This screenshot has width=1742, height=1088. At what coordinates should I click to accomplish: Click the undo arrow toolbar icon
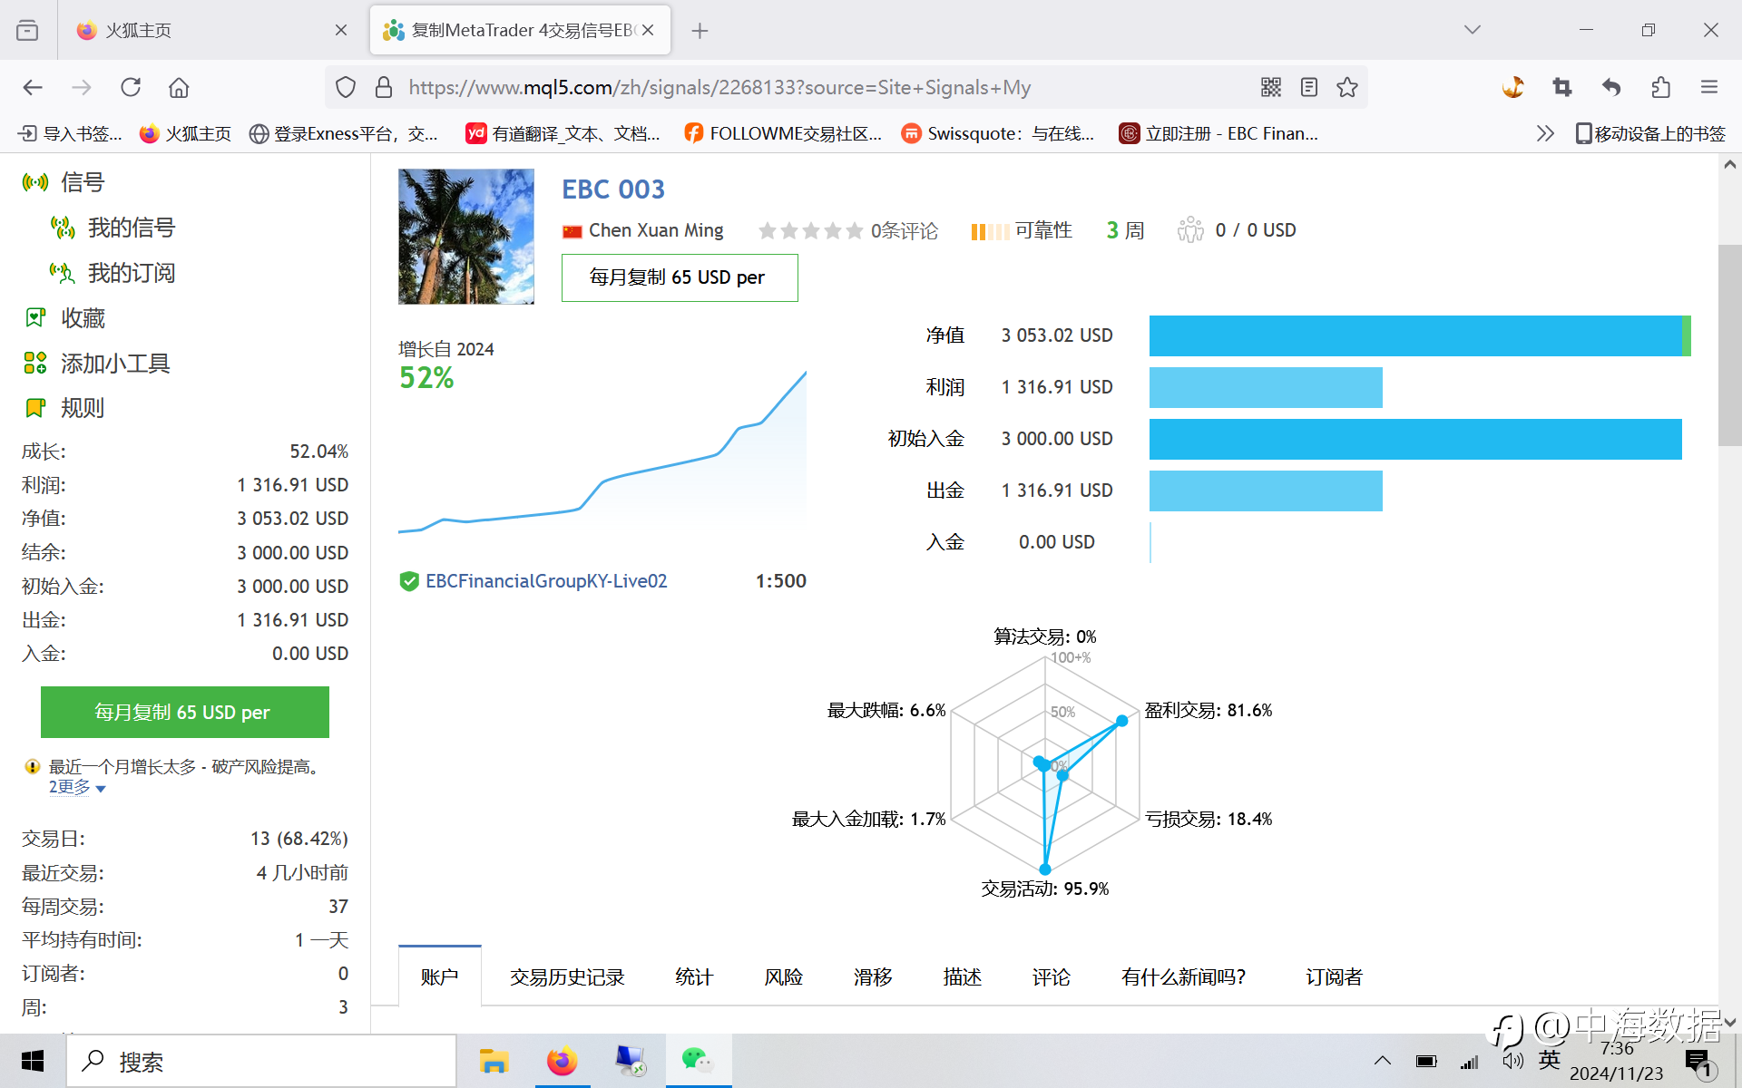click(1611, 87)
